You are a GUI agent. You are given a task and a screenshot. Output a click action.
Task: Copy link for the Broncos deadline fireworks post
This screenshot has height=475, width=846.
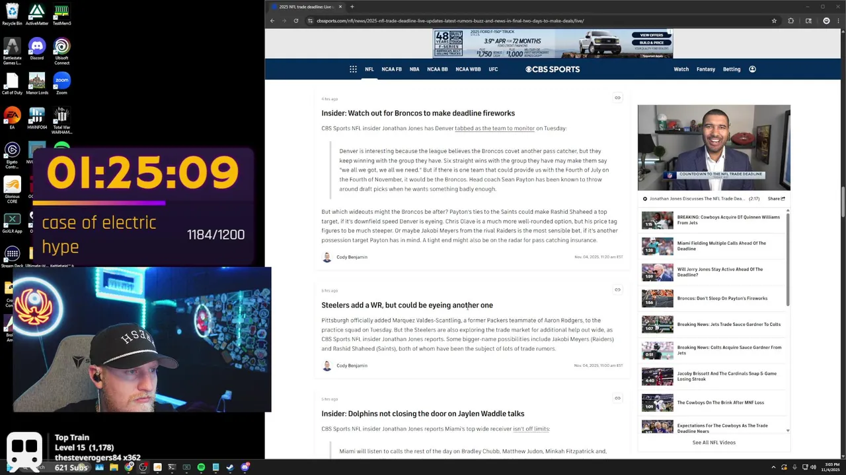click(617, 98)
